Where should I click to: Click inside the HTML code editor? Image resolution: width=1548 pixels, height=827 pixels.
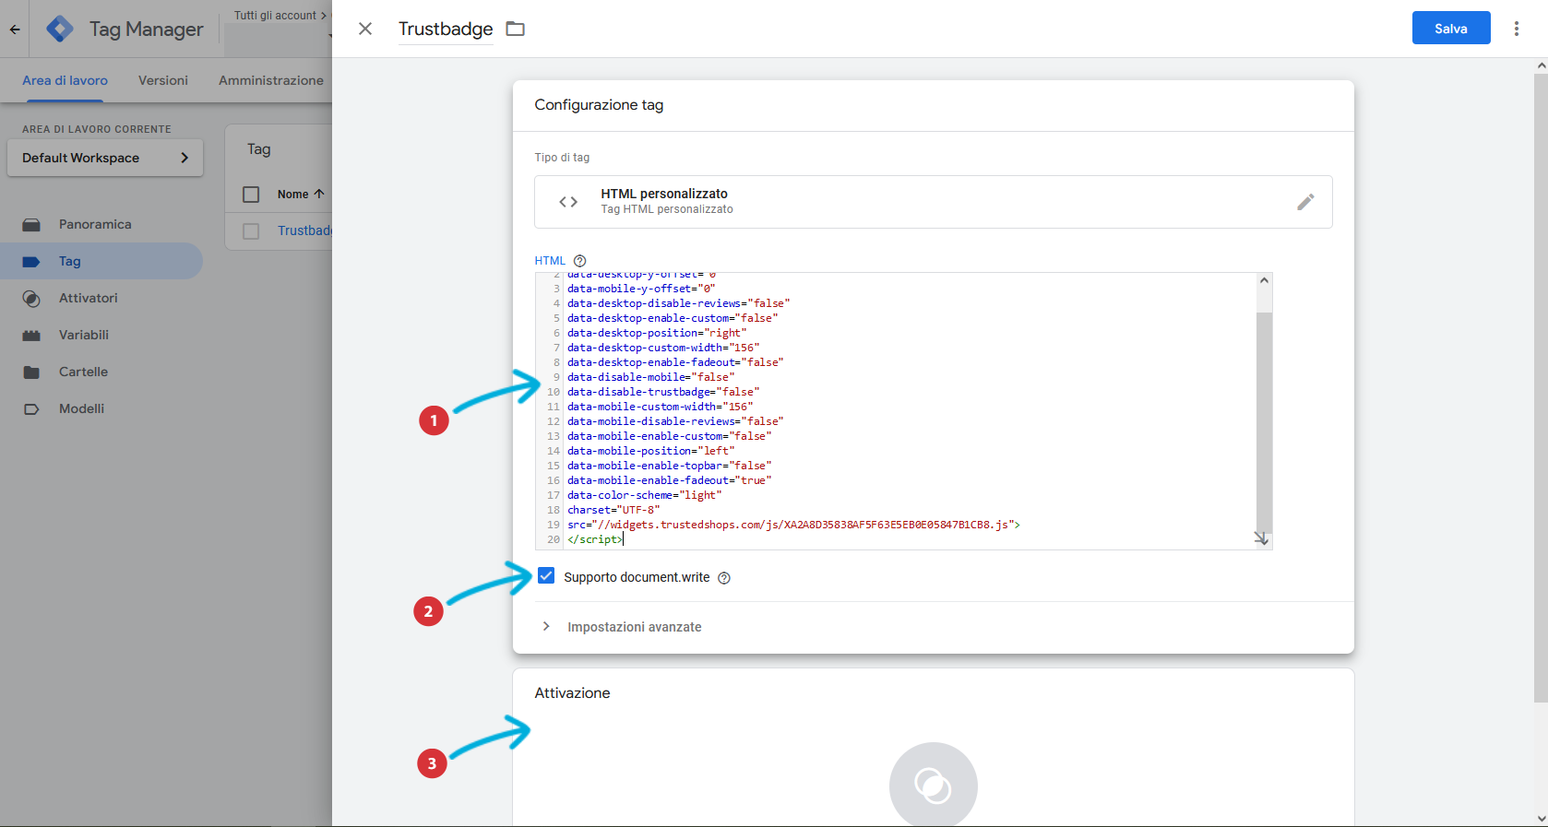903,411
